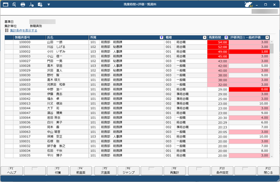Click evaluation value 8.00
This screenshot has width=280, height=182.
coord(249,151)
